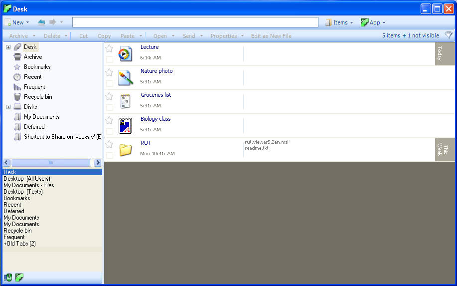Click the rut.viewer5.2en.msi preview text
The height and width of the screenshot is (286, 457).
[x=267, y=142]
